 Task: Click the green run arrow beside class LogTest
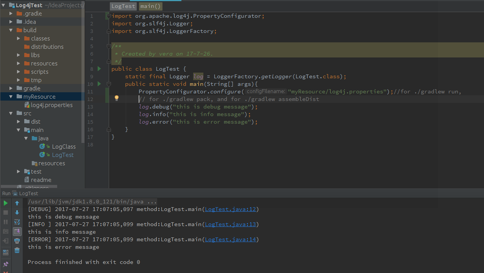pyautogui.click(x=99, y=69)
